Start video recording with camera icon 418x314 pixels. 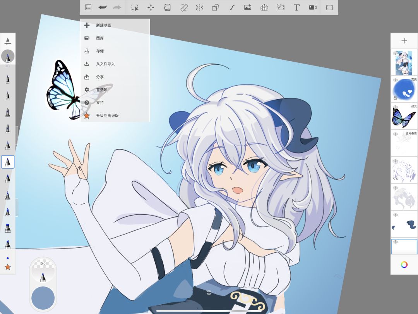click(313, 7)
